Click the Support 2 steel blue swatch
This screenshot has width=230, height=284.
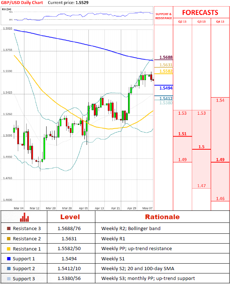[x=9, y=268]
